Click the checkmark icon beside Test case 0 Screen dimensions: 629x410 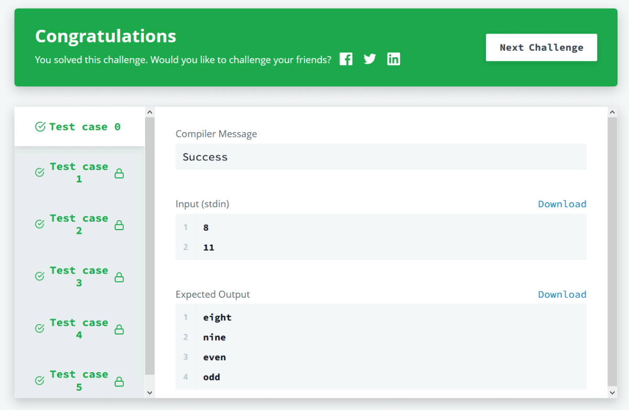(39, 126)
